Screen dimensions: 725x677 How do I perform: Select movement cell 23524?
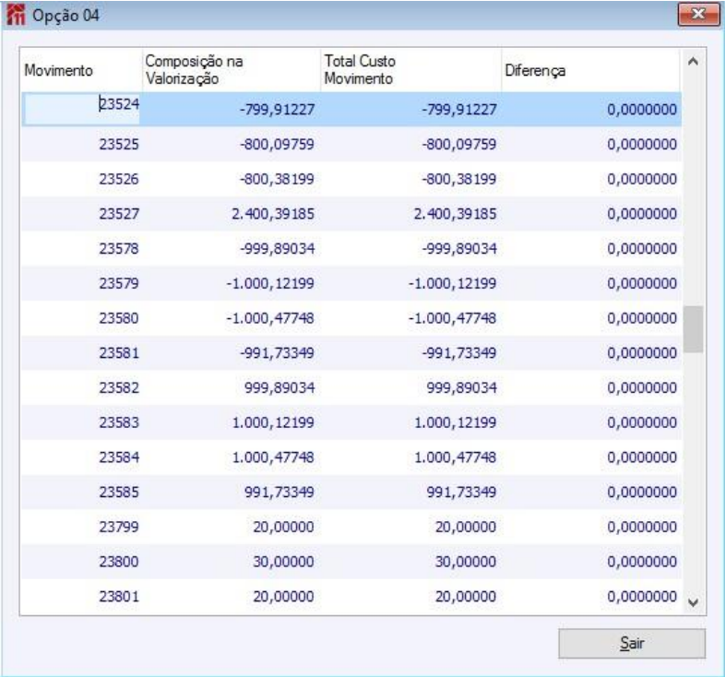click(x=81, y=109)
